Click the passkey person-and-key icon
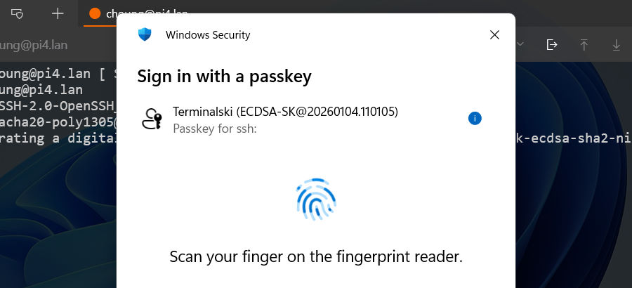This screenshot has height=288, width=632. pos(152,119)
